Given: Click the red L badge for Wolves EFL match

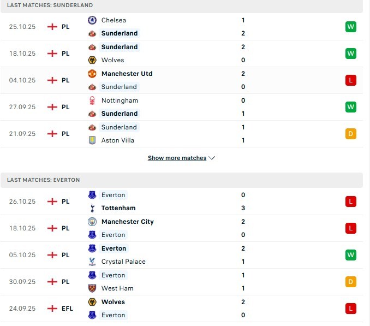Looking at the screenshot, I should (350, 309).
